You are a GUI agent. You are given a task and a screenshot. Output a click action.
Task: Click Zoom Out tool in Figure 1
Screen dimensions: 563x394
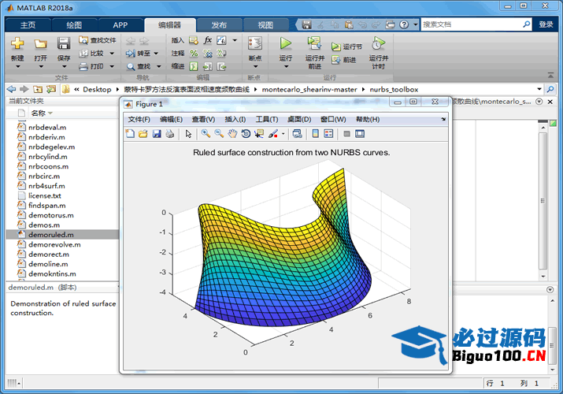(219, 134)
